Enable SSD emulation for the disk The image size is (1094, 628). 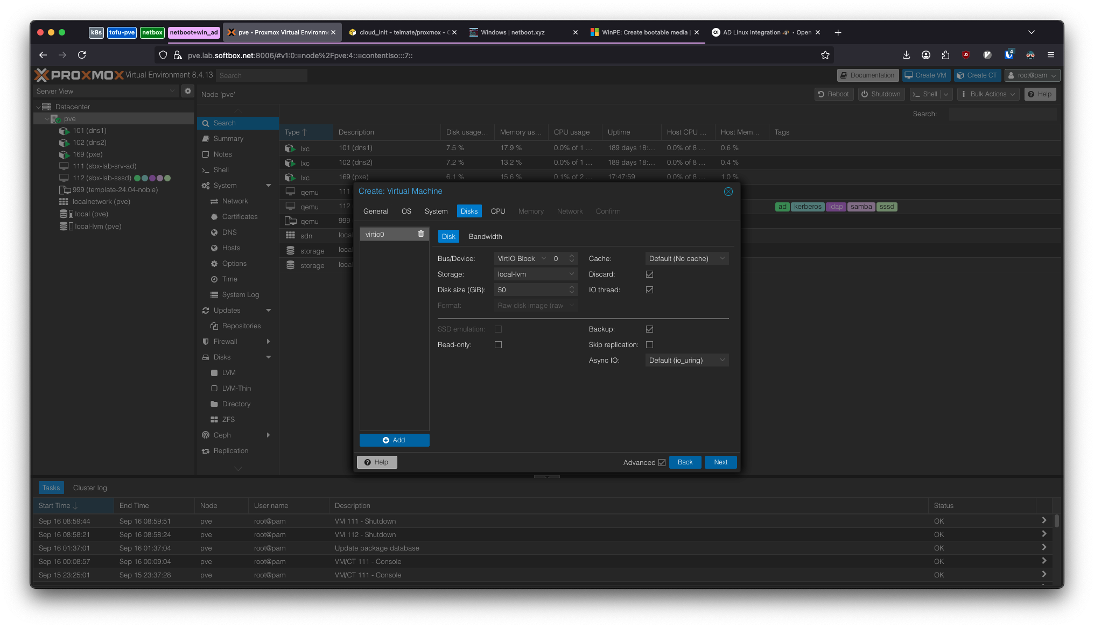(498, 329)
